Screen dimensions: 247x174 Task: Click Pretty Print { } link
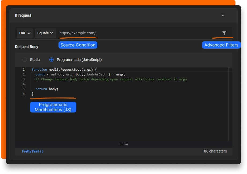33,151
